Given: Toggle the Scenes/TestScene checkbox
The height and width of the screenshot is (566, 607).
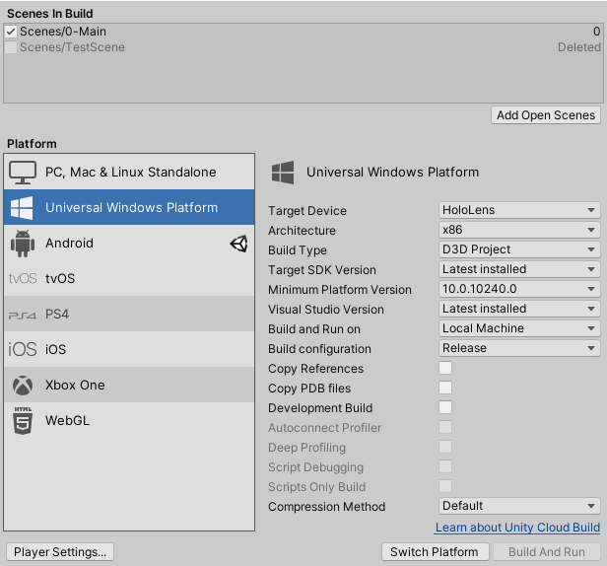Looking at the screenshot, I should (x=11, y=47).
